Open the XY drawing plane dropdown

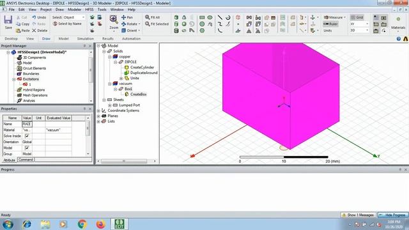point(367,24)
